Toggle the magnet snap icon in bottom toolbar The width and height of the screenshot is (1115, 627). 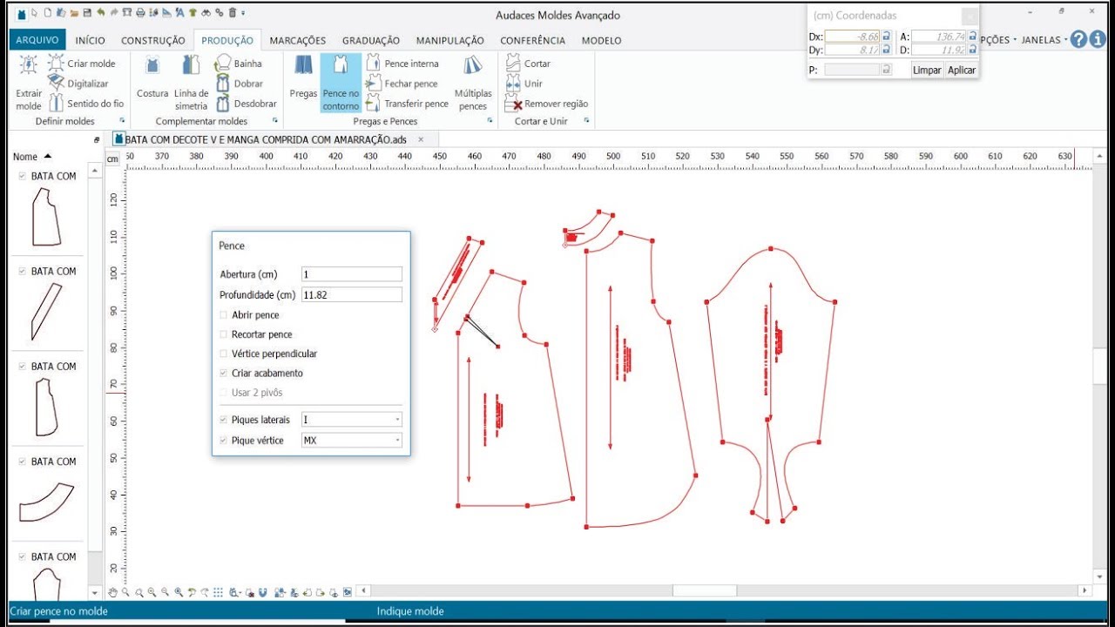click(262, 592)
